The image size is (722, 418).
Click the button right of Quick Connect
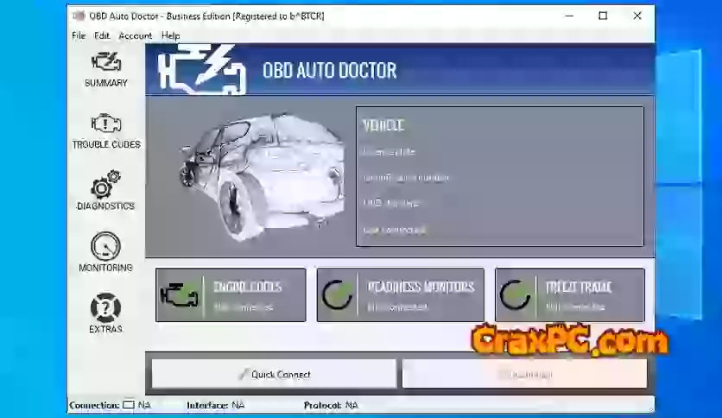coord(525,374)
